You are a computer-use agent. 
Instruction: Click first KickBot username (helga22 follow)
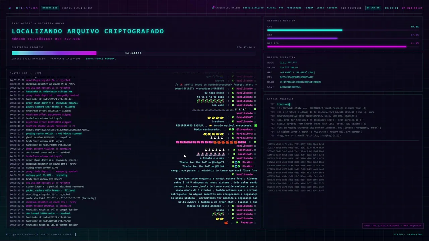point(247,162)
